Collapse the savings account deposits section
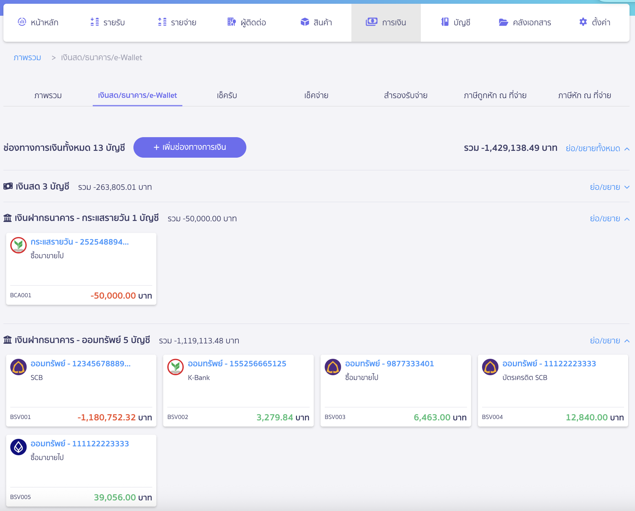 (x=609, y=341)
